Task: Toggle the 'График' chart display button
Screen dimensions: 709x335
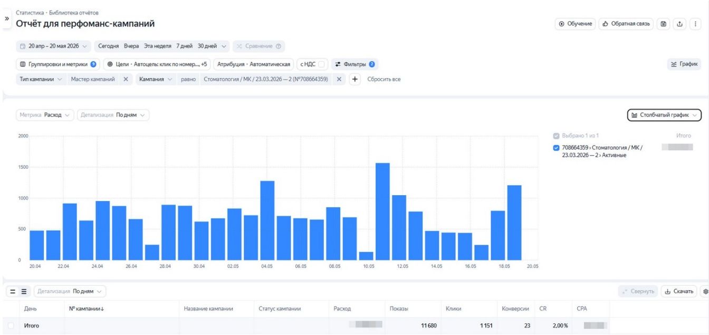Action: (x=684, y=64)
